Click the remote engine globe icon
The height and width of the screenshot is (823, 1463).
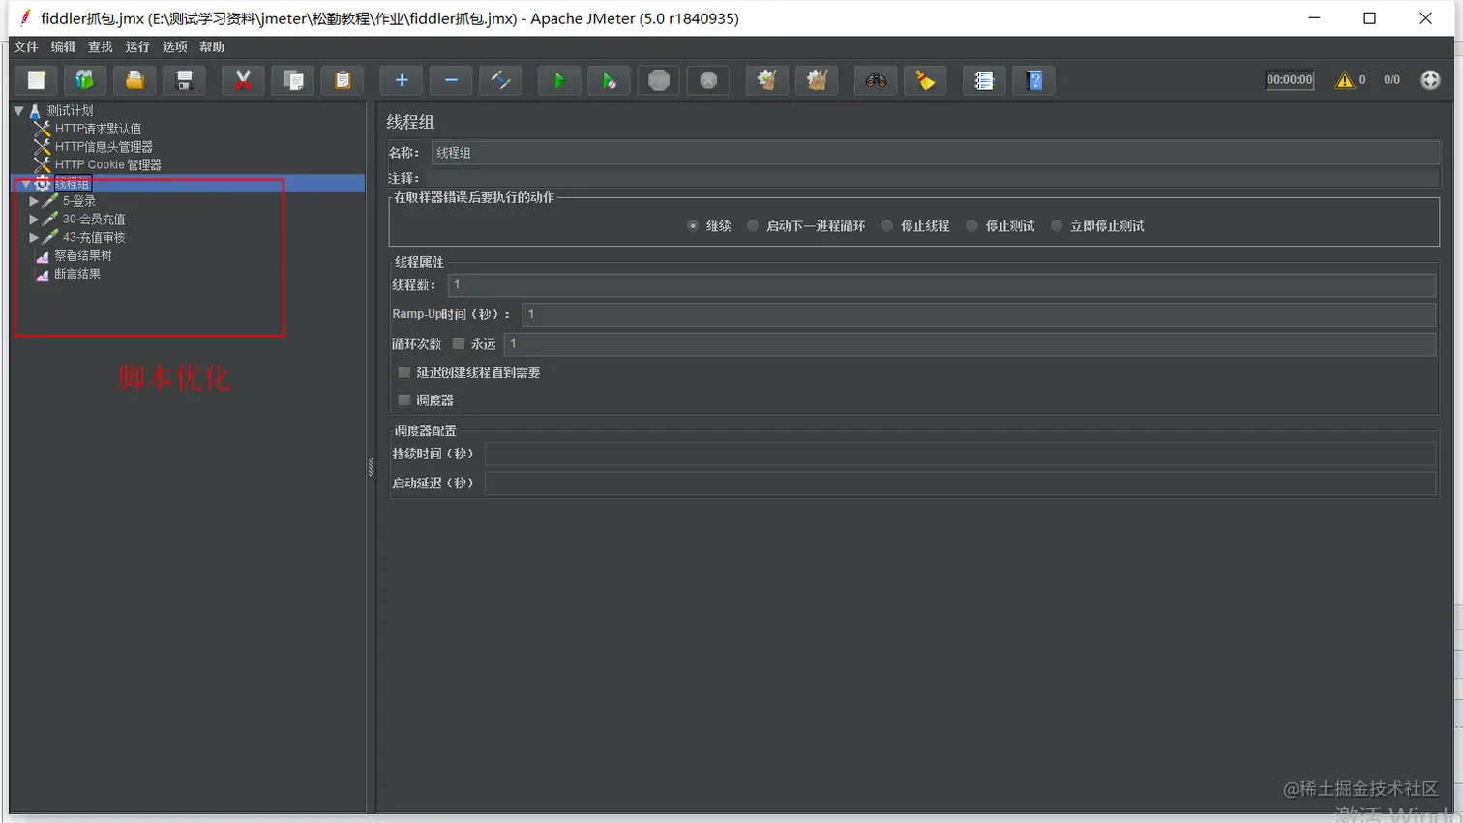click(1430, 80)
